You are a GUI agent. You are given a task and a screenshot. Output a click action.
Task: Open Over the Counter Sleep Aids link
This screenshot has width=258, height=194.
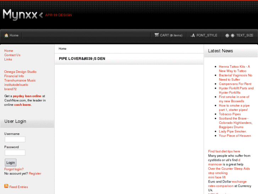click(229, 169)
